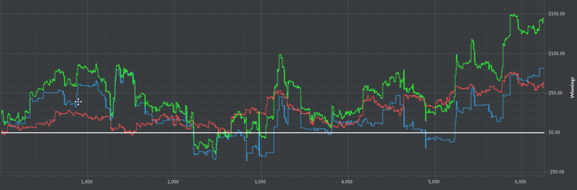Click the -$50.00 y-axis label
Viewport: 577px width, 190px height.
[556, 172]
